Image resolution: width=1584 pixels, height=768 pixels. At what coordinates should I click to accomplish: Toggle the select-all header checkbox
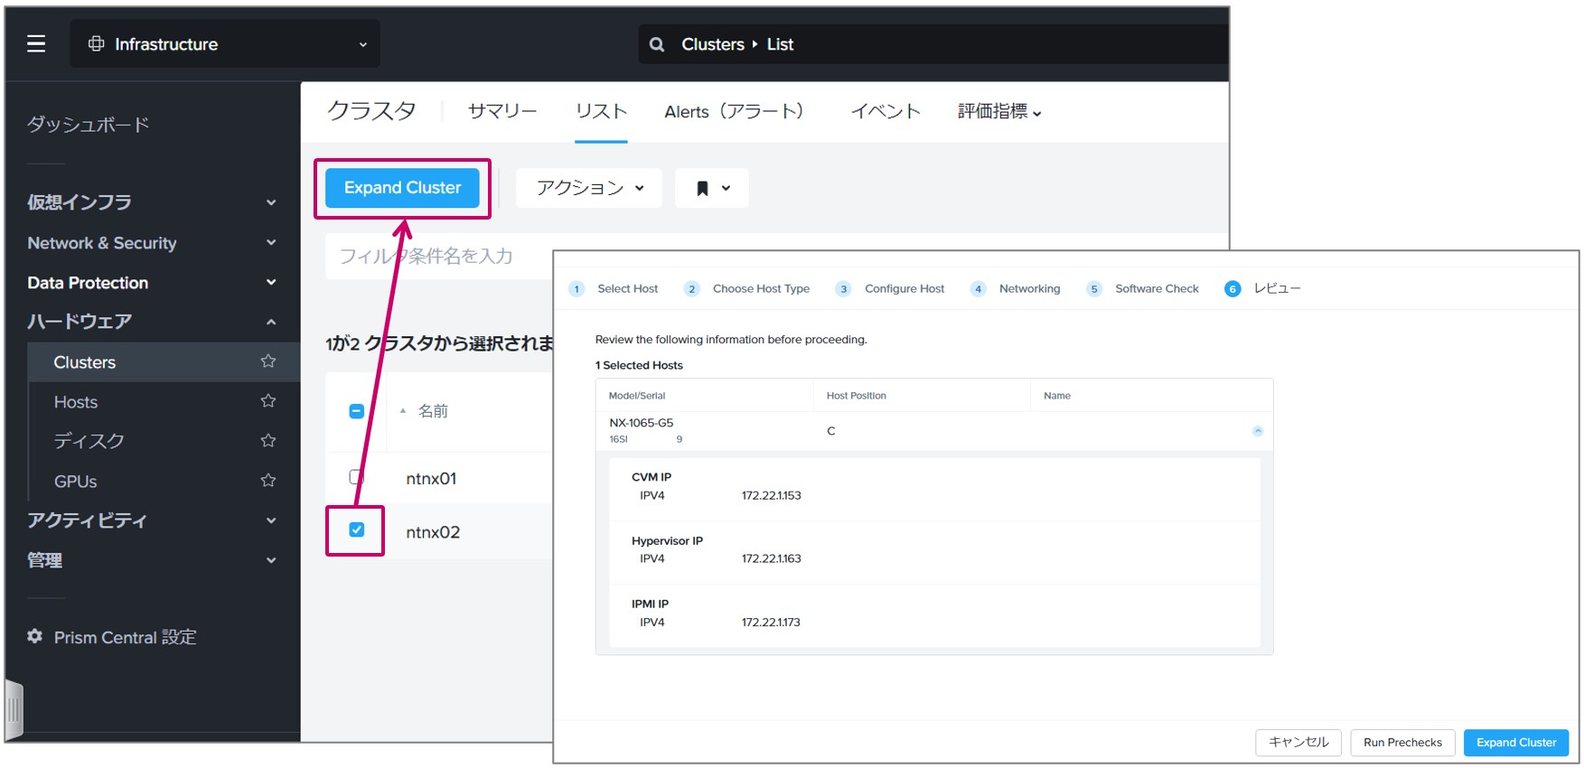(x=357, y=411)
